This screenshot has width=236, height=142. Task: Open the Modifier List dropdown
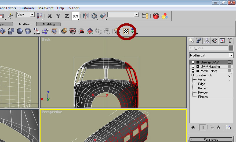[211, 55]
